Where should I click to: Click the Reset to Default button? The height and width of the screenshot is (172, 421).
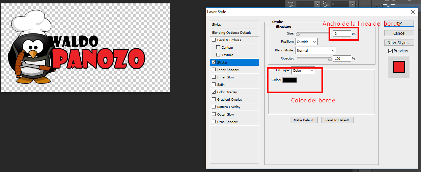[337, 120]
